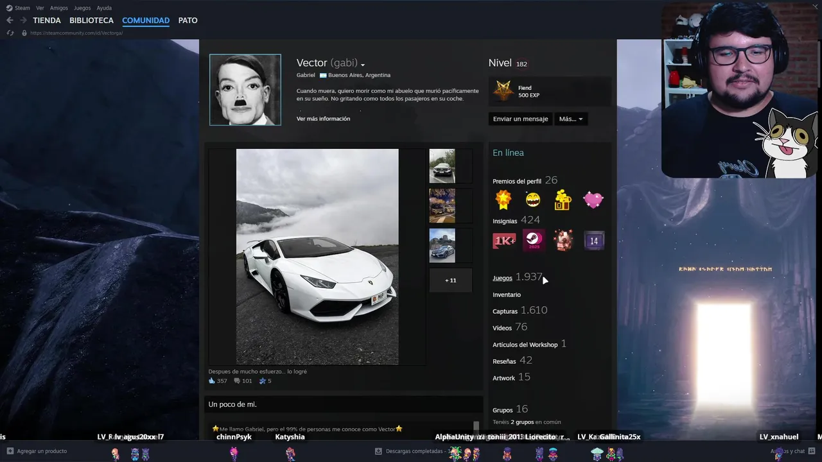Click the laughing face profile award
Image resolution: width=822 pixels, height=462 pixels.
533,200
